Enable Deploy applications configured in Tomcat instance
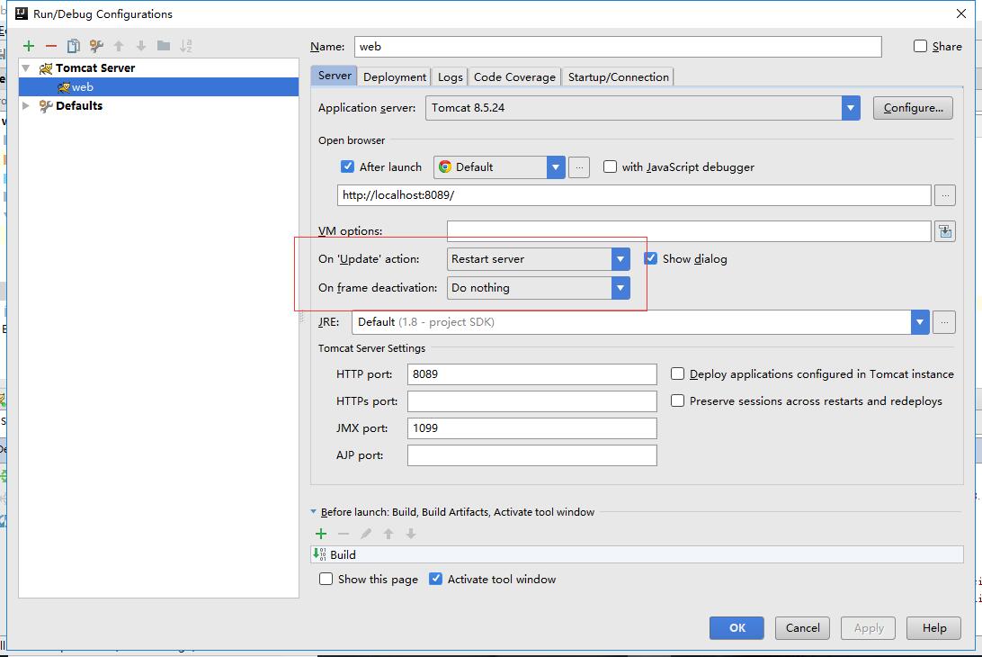 (x=677, y=373)
